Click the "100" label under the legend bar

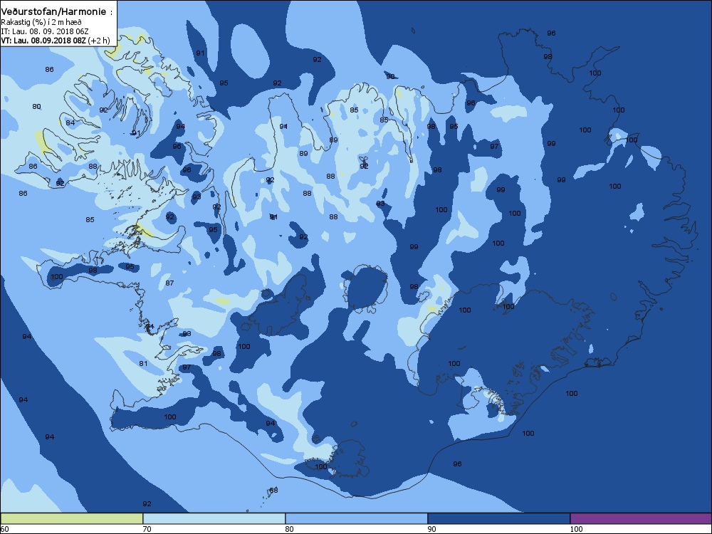(576, 529)
